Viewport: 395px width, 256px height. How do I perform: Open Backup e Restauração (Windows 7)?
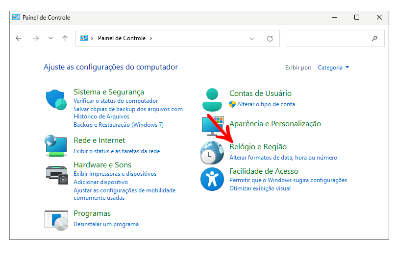(118, 125)
